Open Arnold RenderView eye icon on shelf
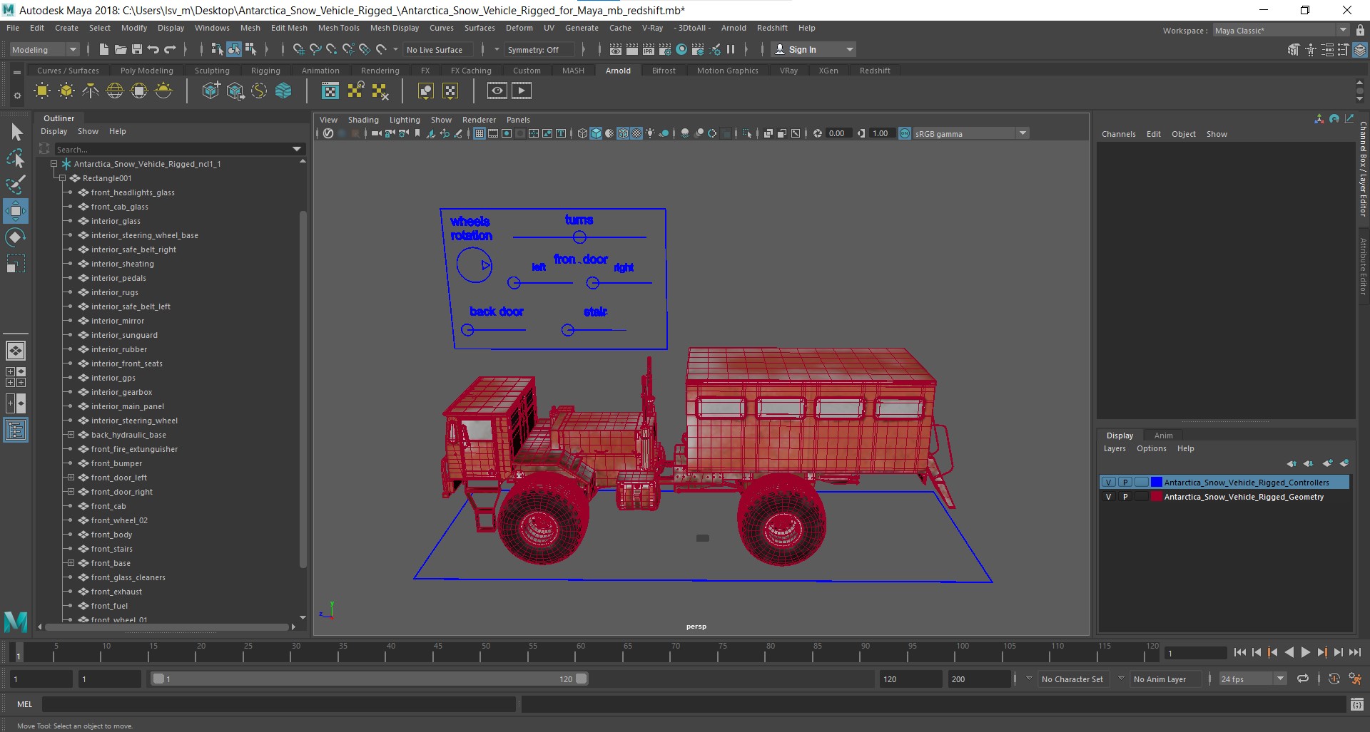Viewport: 1370px width, 732px height. click(x=497, y=91)
